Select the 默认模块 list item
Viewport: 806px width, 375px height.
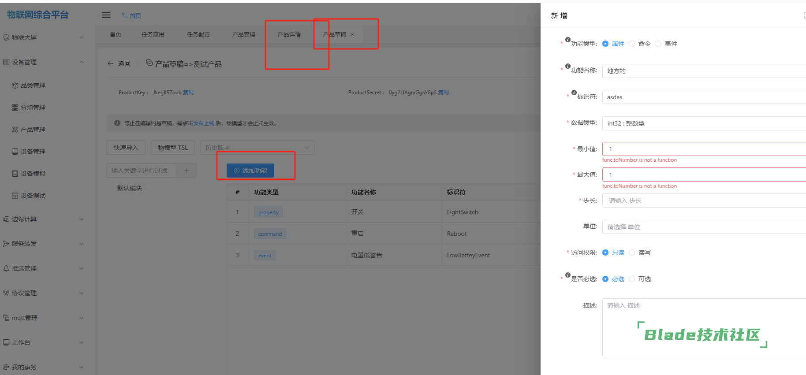tap(130, 188)
